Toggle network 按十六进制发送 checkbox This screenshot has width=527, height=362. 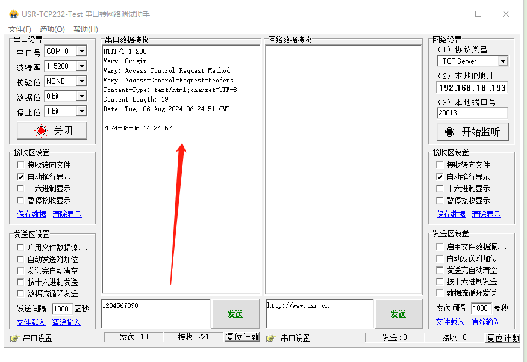[440, 281]
